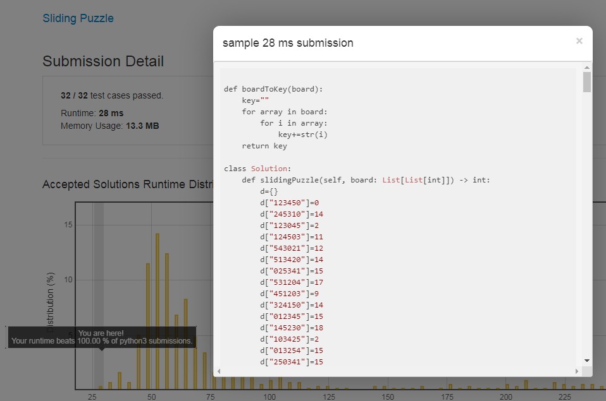This screenshot has height=401, width=606.
Task: Click the line d["123450"]=0
Action: (290, 203)
